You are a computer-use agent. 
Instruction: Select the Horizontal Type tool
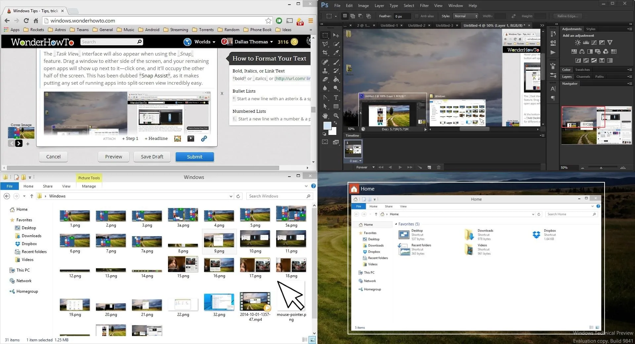click(336, 98)
